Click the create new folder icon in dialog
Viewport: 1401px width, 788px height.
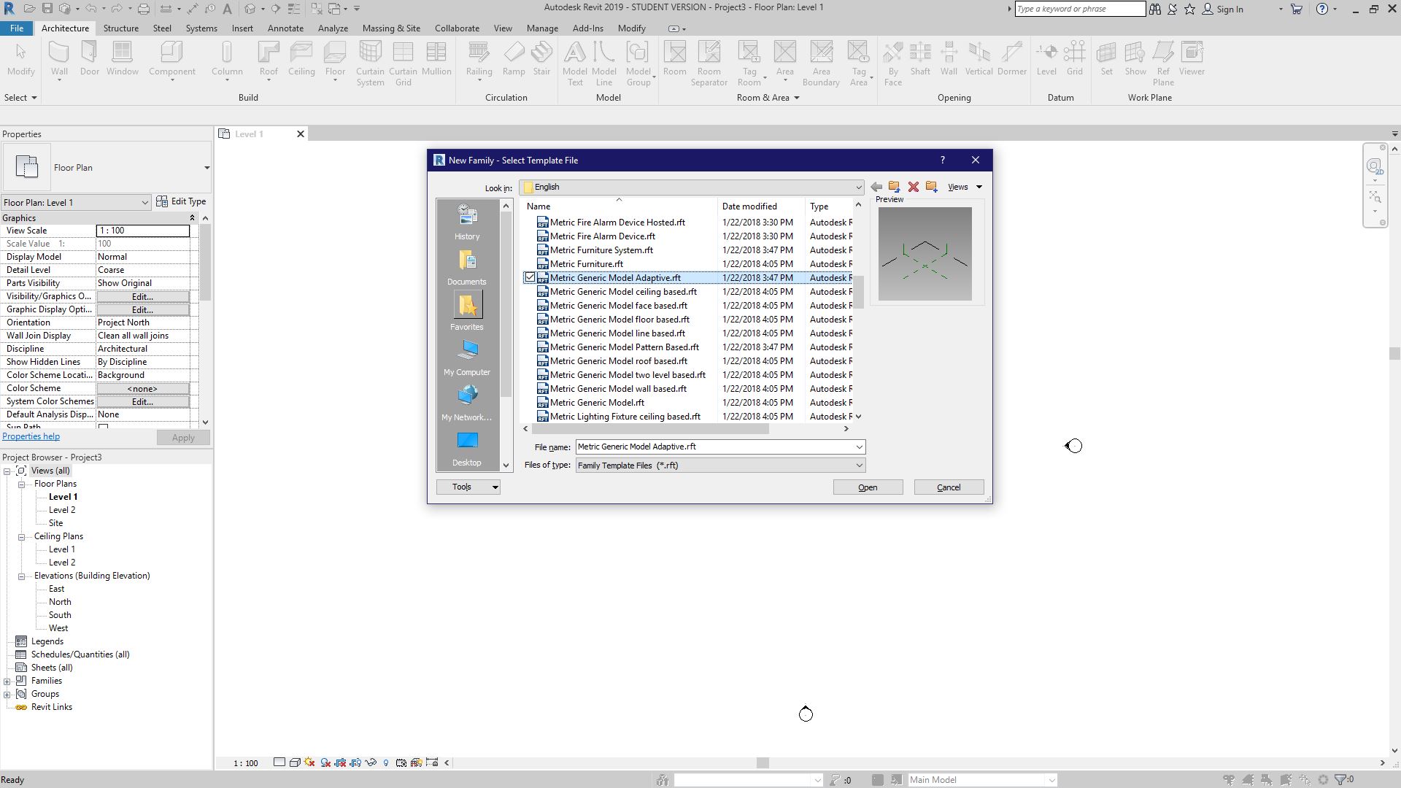point(932,188)
